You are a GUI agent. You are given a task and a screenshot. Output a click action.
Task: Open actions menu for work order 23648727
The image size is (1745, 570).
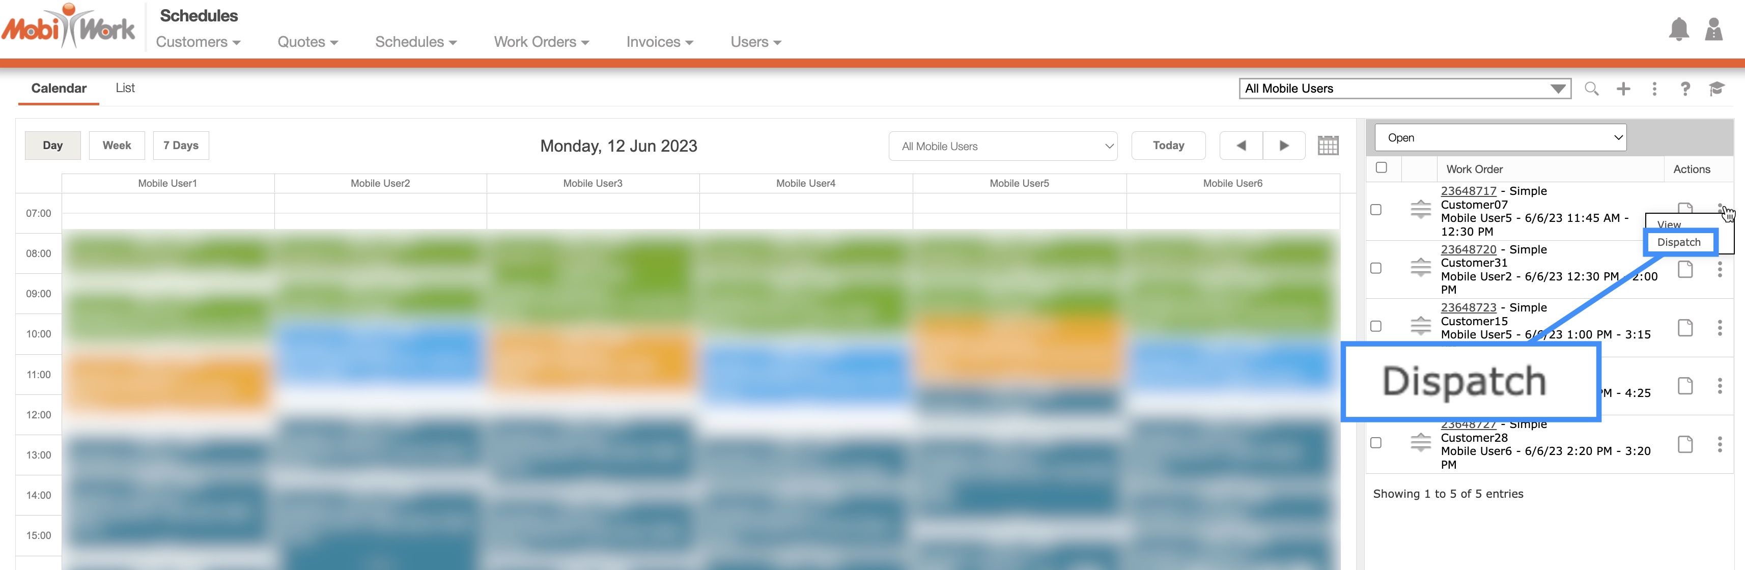(1719, 444)
